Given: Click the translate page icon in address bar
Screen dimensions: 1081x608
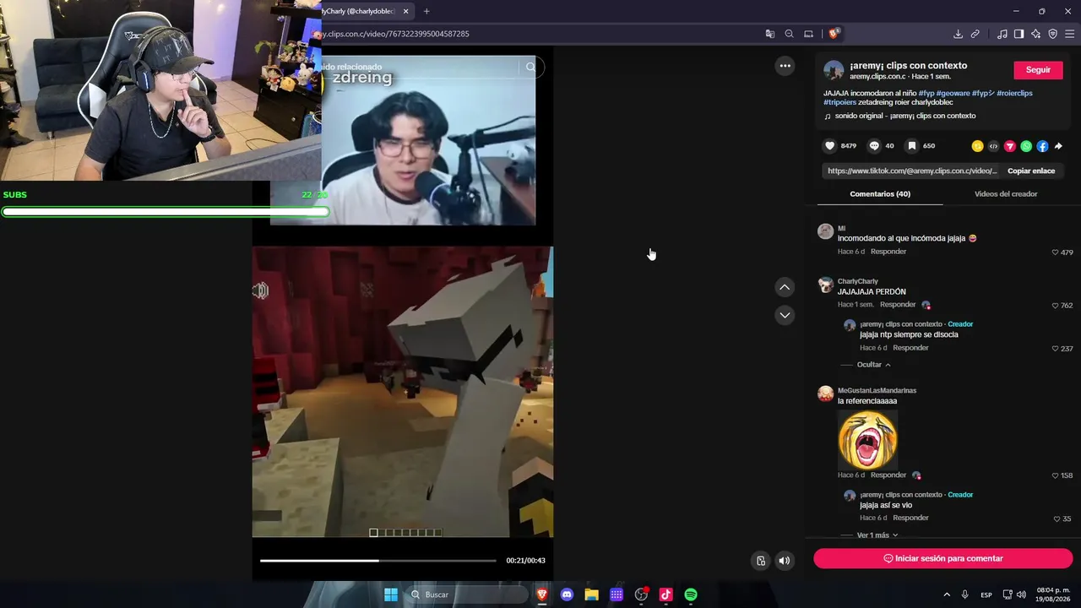Looking at the screenshot, I should click(770, 34).
